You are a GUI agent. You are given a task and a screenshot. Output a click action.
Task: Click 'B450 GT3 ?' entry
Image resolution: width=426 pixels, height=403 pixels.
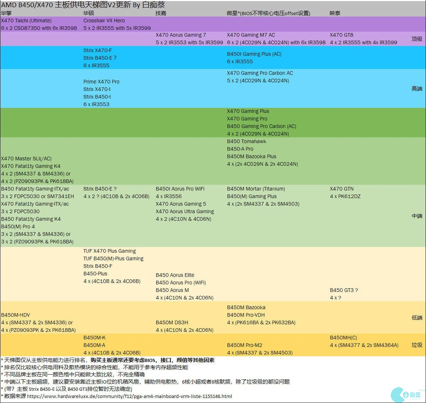tap(344, 290)
